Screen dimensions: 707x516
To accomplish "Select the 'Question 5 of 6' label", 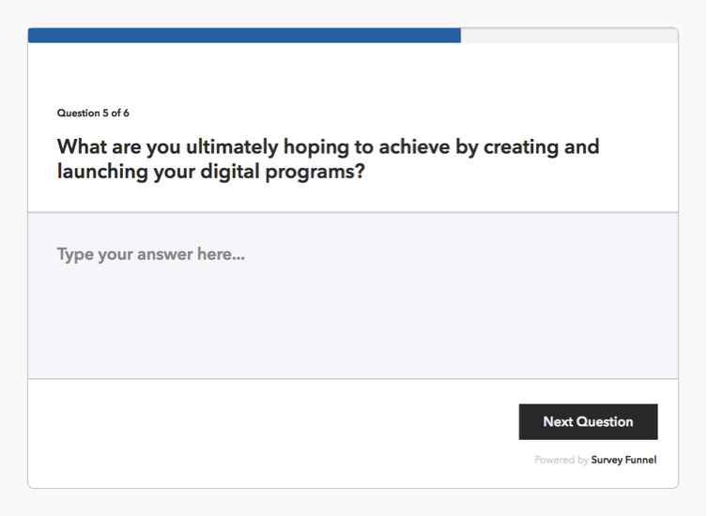I will coord(93,114).
